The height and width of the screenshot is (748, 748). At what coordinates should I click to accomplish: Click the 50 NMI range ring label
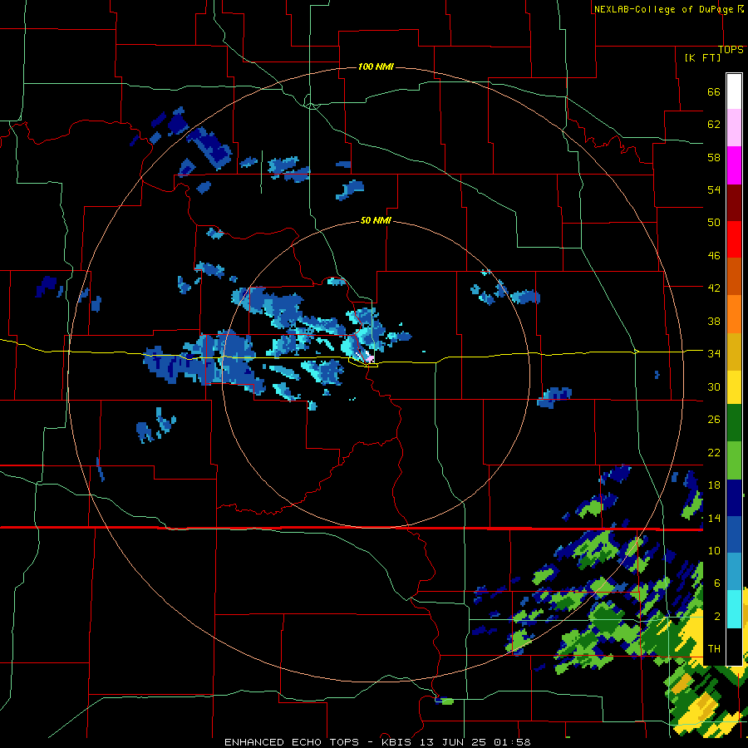[376, 220]
